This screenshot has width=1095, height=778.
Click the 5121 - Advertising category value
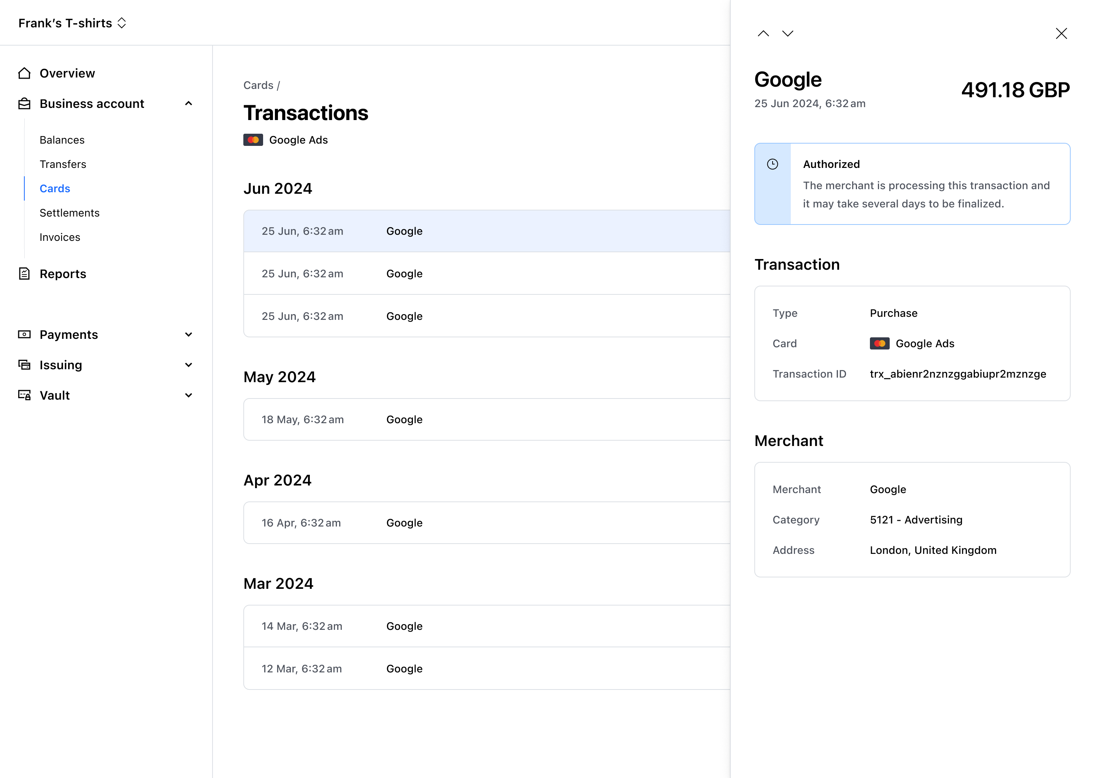(x=916, y=520)
